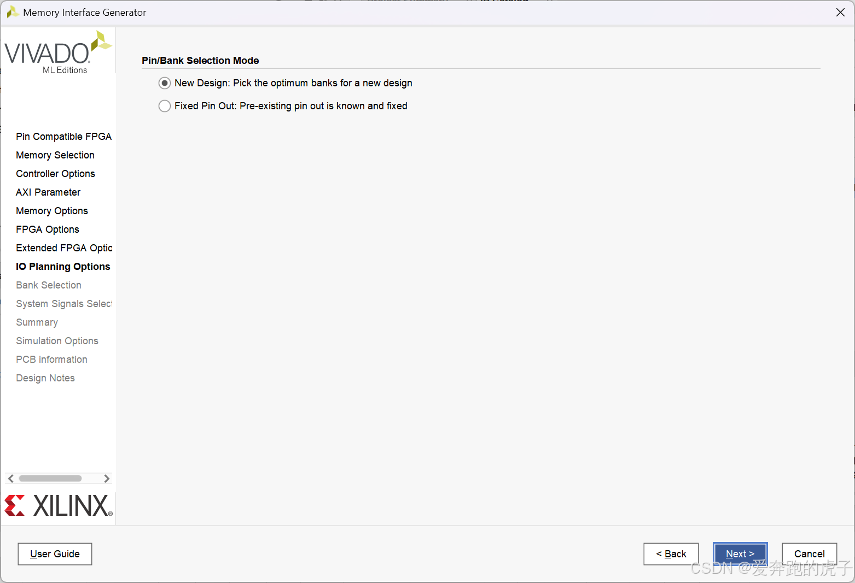Select the New Design radio button

click(165, 83)
